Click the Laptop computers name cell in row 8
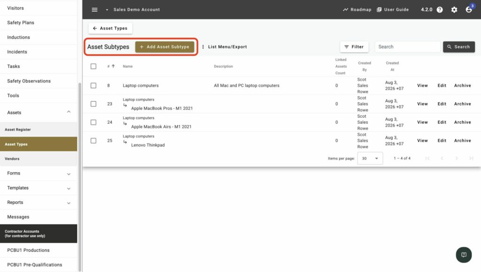 140,85
